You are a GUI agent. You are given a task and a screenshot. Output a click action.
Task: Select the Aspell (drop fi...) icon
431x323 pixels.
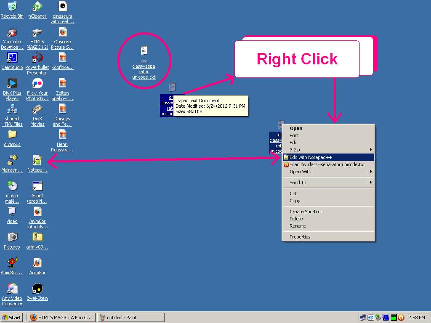tap(37, 186)
